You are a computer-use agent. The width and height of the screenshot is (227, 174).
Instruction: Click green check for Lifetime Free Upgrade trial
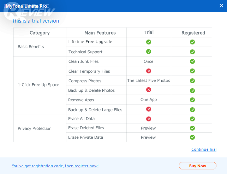point(149,42)
